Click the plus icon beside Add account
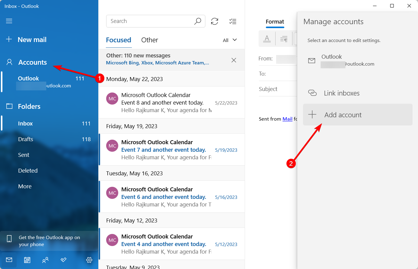 point(312,115)
